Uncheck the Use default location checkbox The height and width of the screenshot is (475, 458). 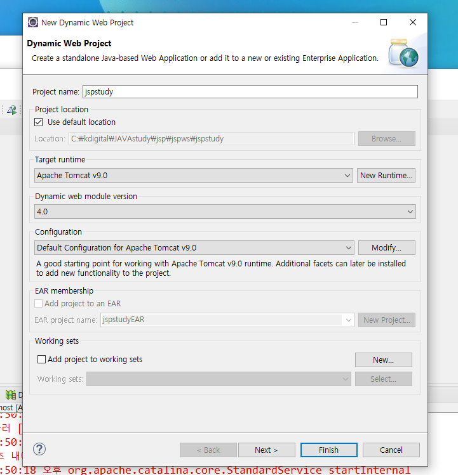coord(39,122)
